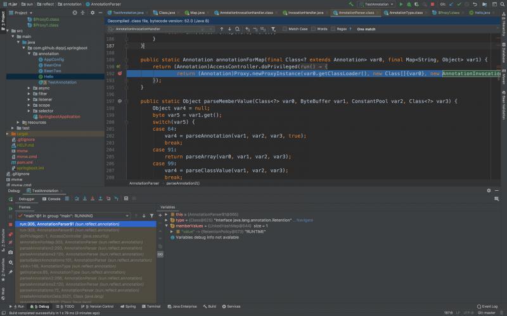
Task: Click the camera thread dump icon
Action: tap(10, 252)
